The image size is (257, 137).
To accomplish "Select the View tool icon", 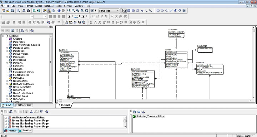I will coord(138,11).
